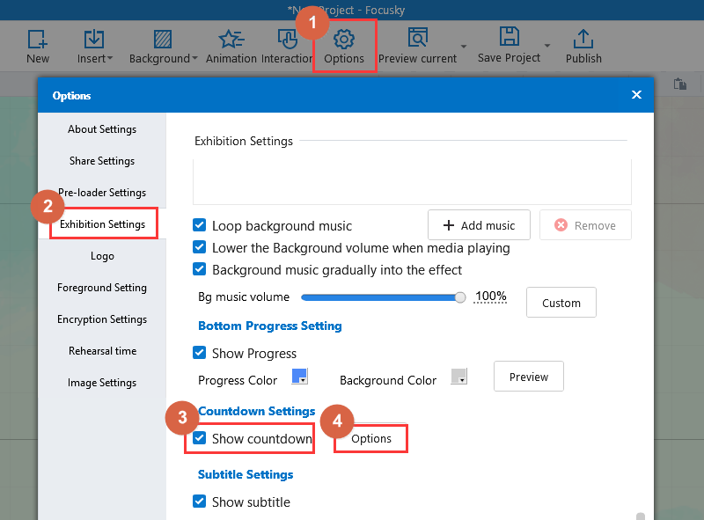
Task: Open the Progress Color dropdown
Action: point(299,376)
